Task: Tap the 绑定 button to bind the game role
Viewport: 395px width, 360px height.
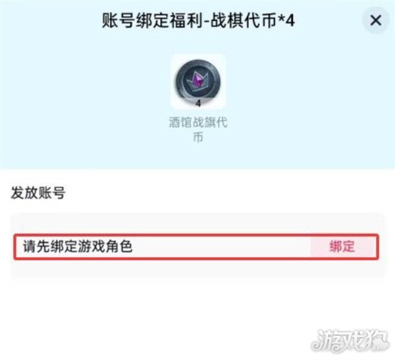Action: click(x=342, y=246)
